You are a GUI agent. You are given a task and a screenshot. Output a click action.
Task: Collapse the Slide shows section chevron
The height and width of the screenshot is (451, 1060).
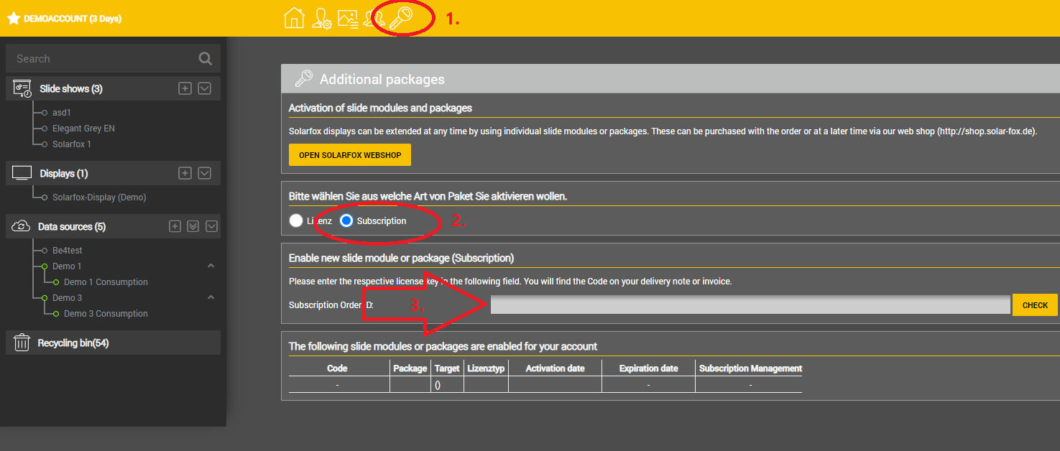[204, 88]
